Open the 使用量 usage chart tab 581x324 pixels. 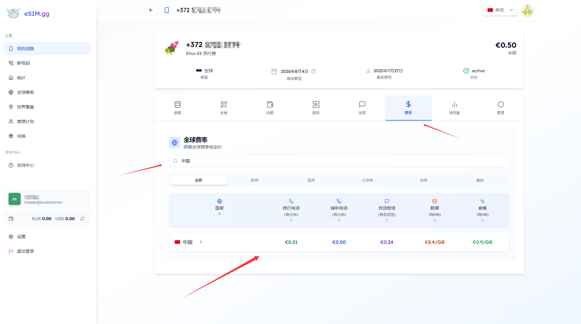(x=454, y=108)
